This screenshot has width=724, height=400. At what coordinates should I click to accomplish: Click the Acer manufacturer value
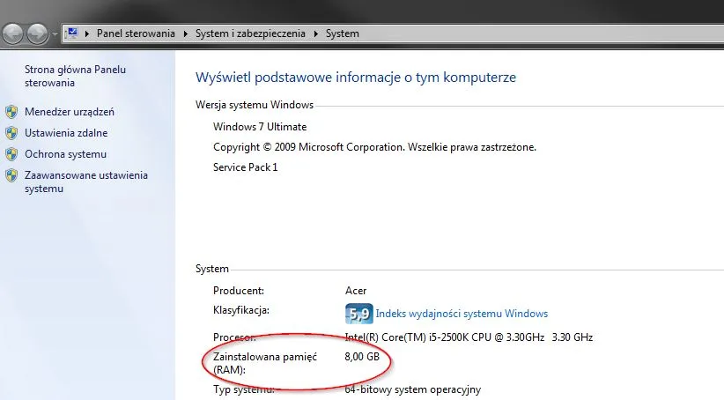[356, 291]
